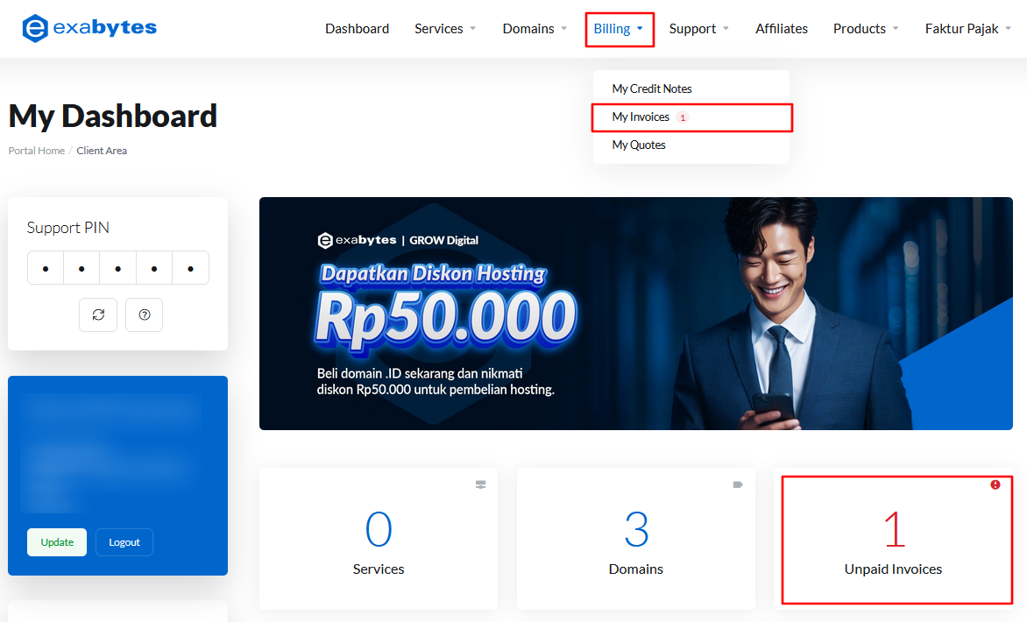
Task: Select My Credit Notes from Billing menu
Action: pos(691,88)
